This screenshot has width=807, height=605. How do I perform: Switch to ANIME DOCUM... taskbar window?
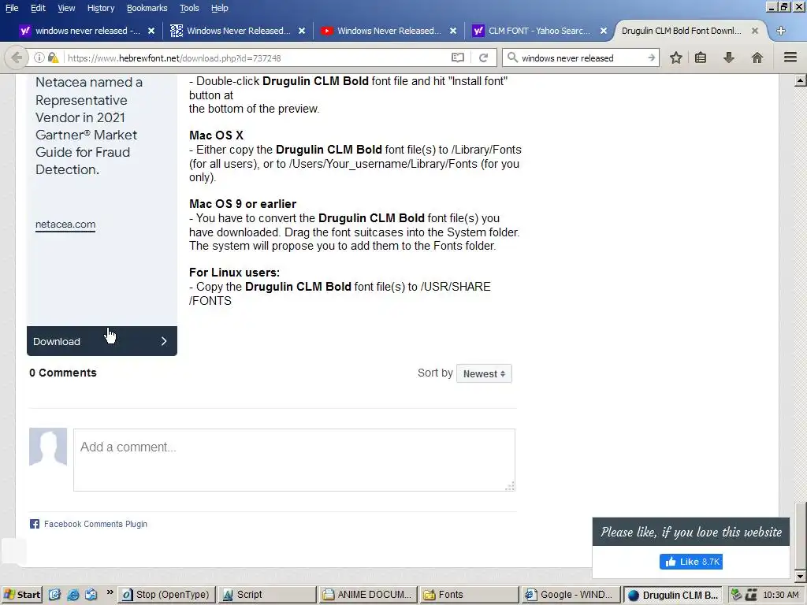(367, 595)
